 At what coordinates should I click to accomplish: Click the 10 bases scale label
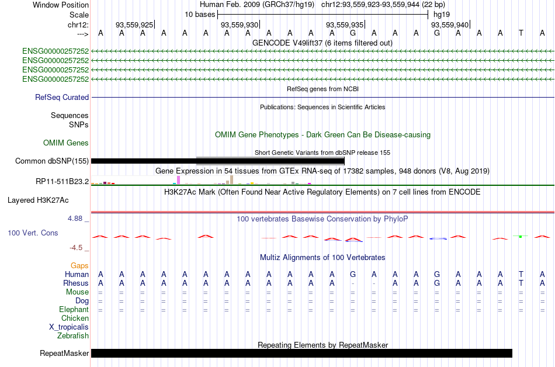(200, 15)
